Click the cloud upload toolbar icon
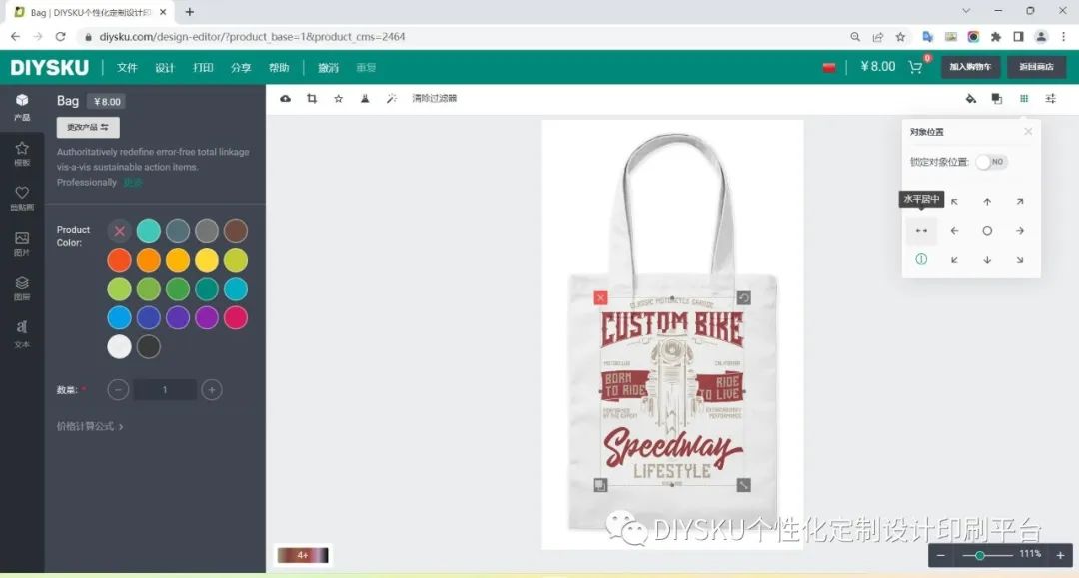The image size is (1079, 578). click(285, 98)
